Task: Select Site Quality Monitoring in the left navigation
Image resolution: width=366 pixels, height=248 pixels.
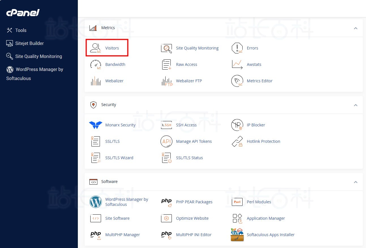Action: coord(34,56)
